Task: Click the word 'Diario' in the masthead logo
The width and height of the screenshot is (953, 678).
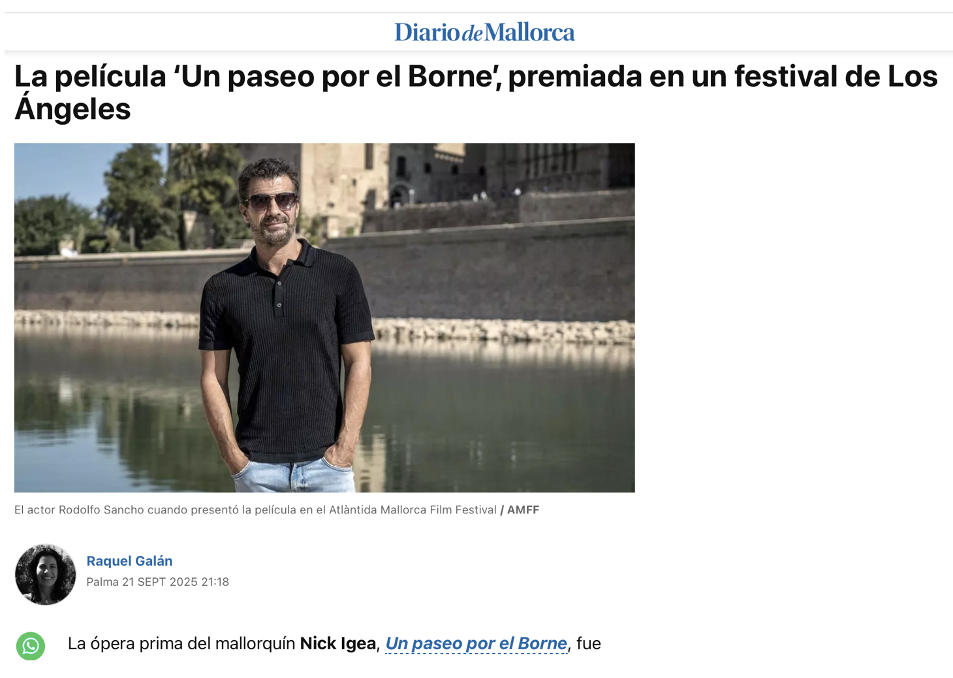Action: (x=427, y=32)
